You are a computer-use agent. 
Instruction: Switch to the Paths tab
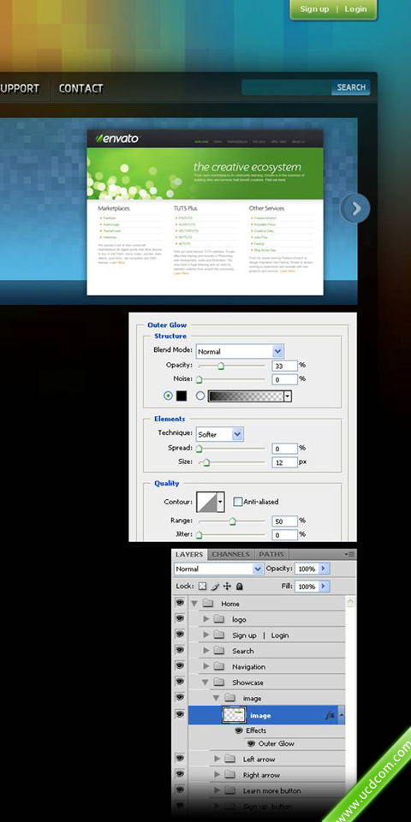point(271,554)
